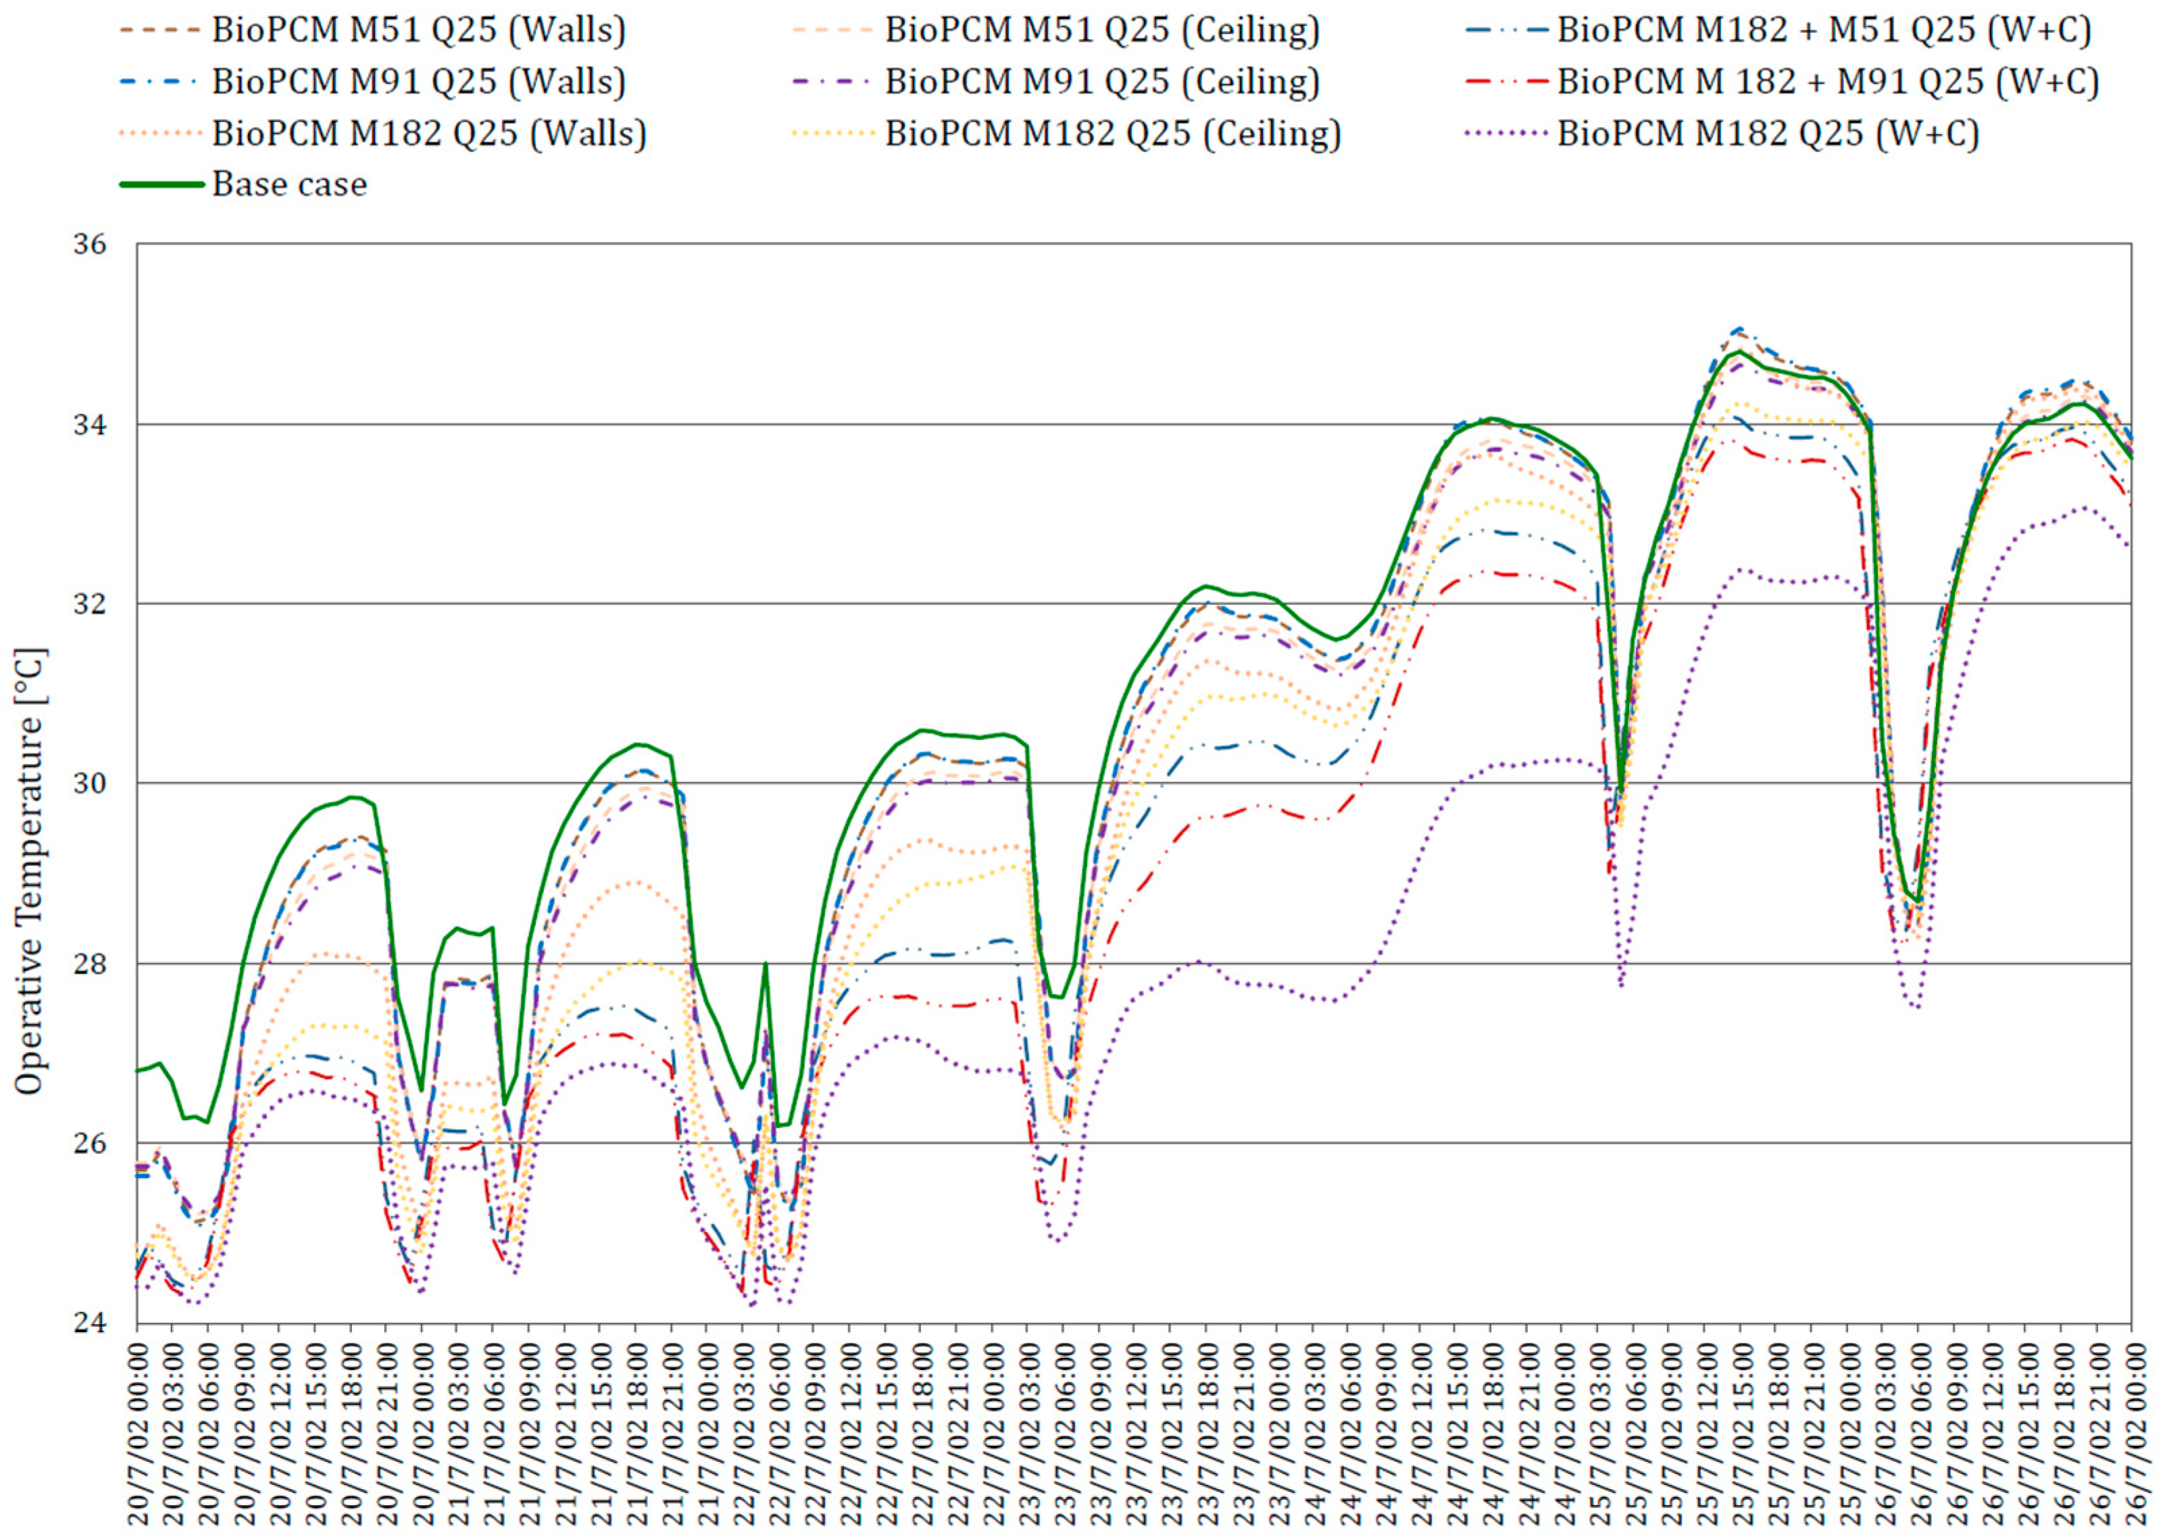Screen dimensions: 2159x1539
Task: Click the Base case green legend line
Action: [x=161, y=185]
